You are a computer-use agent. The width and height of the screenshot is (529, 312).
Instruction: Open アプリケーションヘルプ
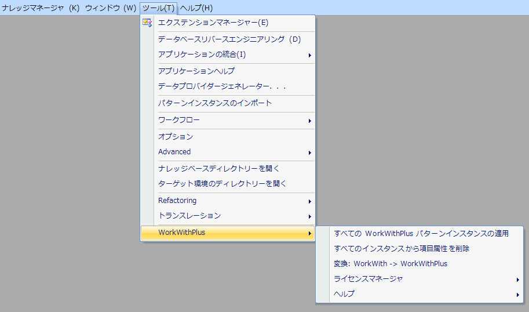[x=196, y=71]
